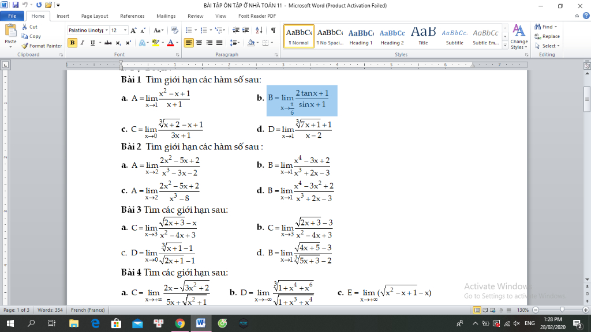Apply paragraph Shading color
The image size is (591, 332).
click(x=250, y=43)
